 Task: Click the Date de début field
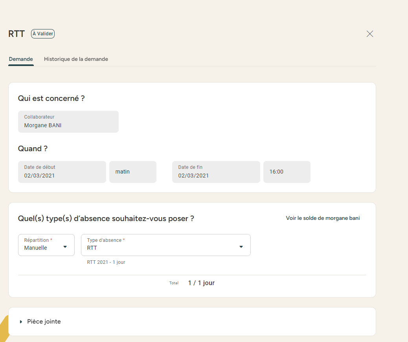click(x=62, y=172)
